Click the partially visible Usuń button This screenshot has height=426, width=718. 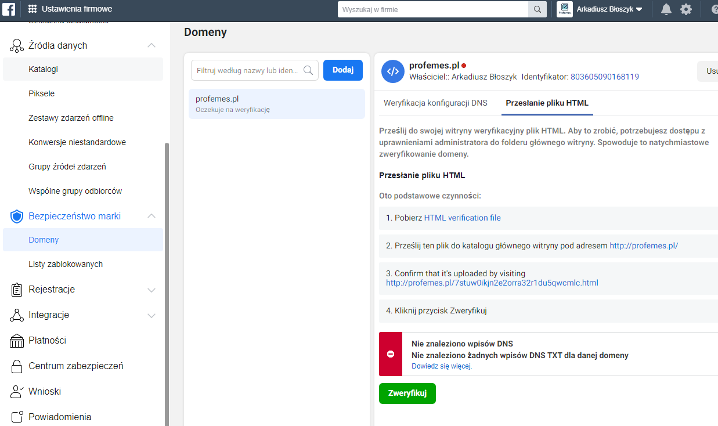point(708,71)
